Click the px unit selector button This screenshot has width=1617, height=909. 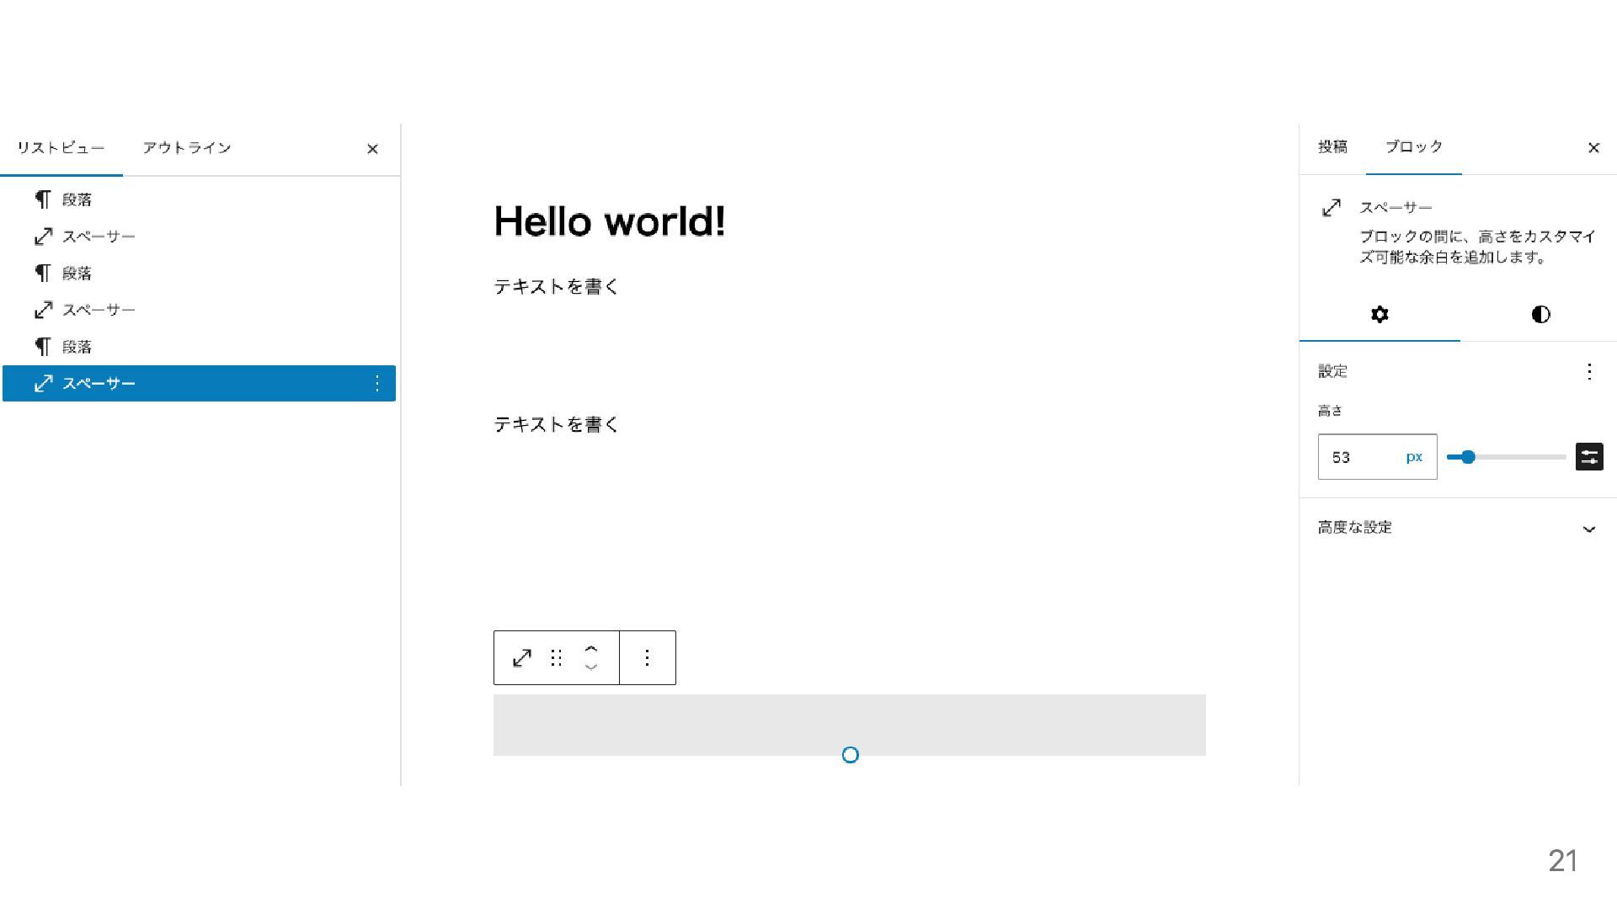(1413, 457)
